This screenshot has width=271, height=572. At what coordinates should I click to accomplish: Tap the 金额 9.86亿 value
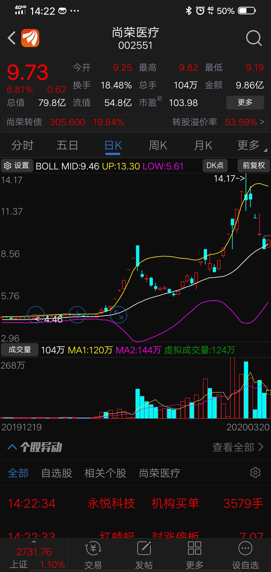click(x=250, y=85)
